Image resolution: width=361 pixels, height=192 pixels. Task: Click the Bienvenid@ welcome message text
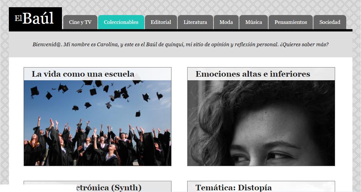180,45
